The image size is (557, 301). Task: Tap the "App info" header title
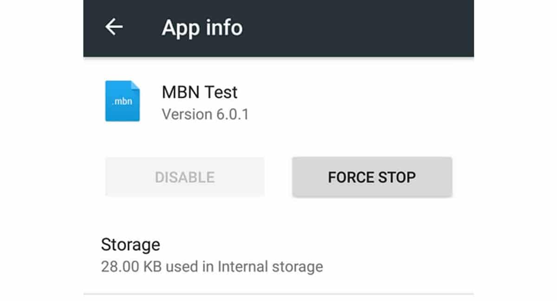pyautogui.click(x=202, y=28)
